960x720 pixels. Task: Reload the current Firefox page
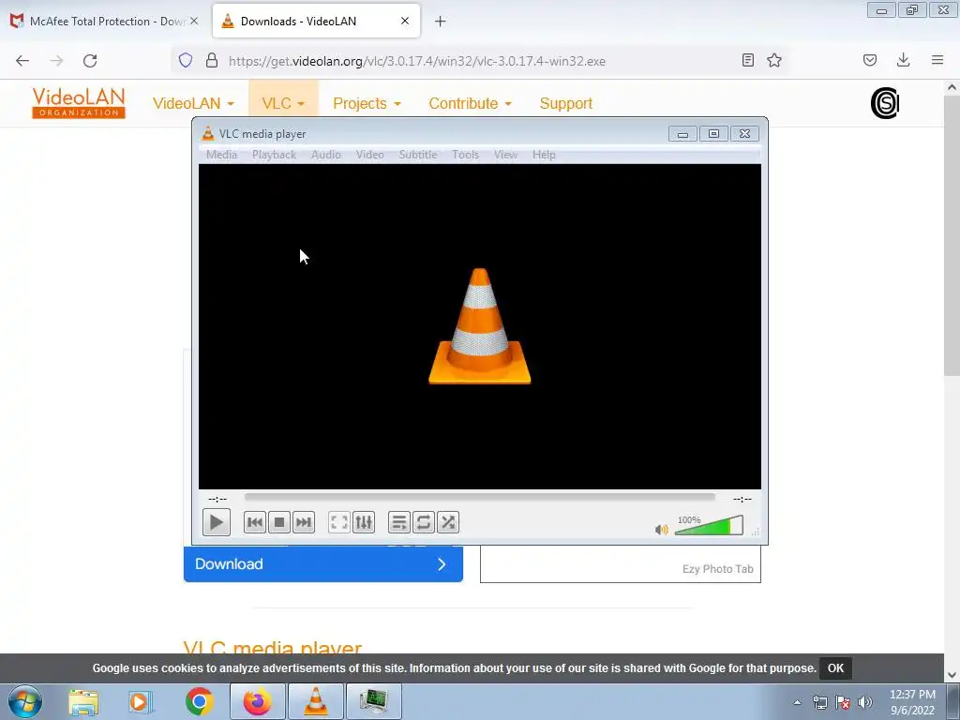click(x=90, y=61)
